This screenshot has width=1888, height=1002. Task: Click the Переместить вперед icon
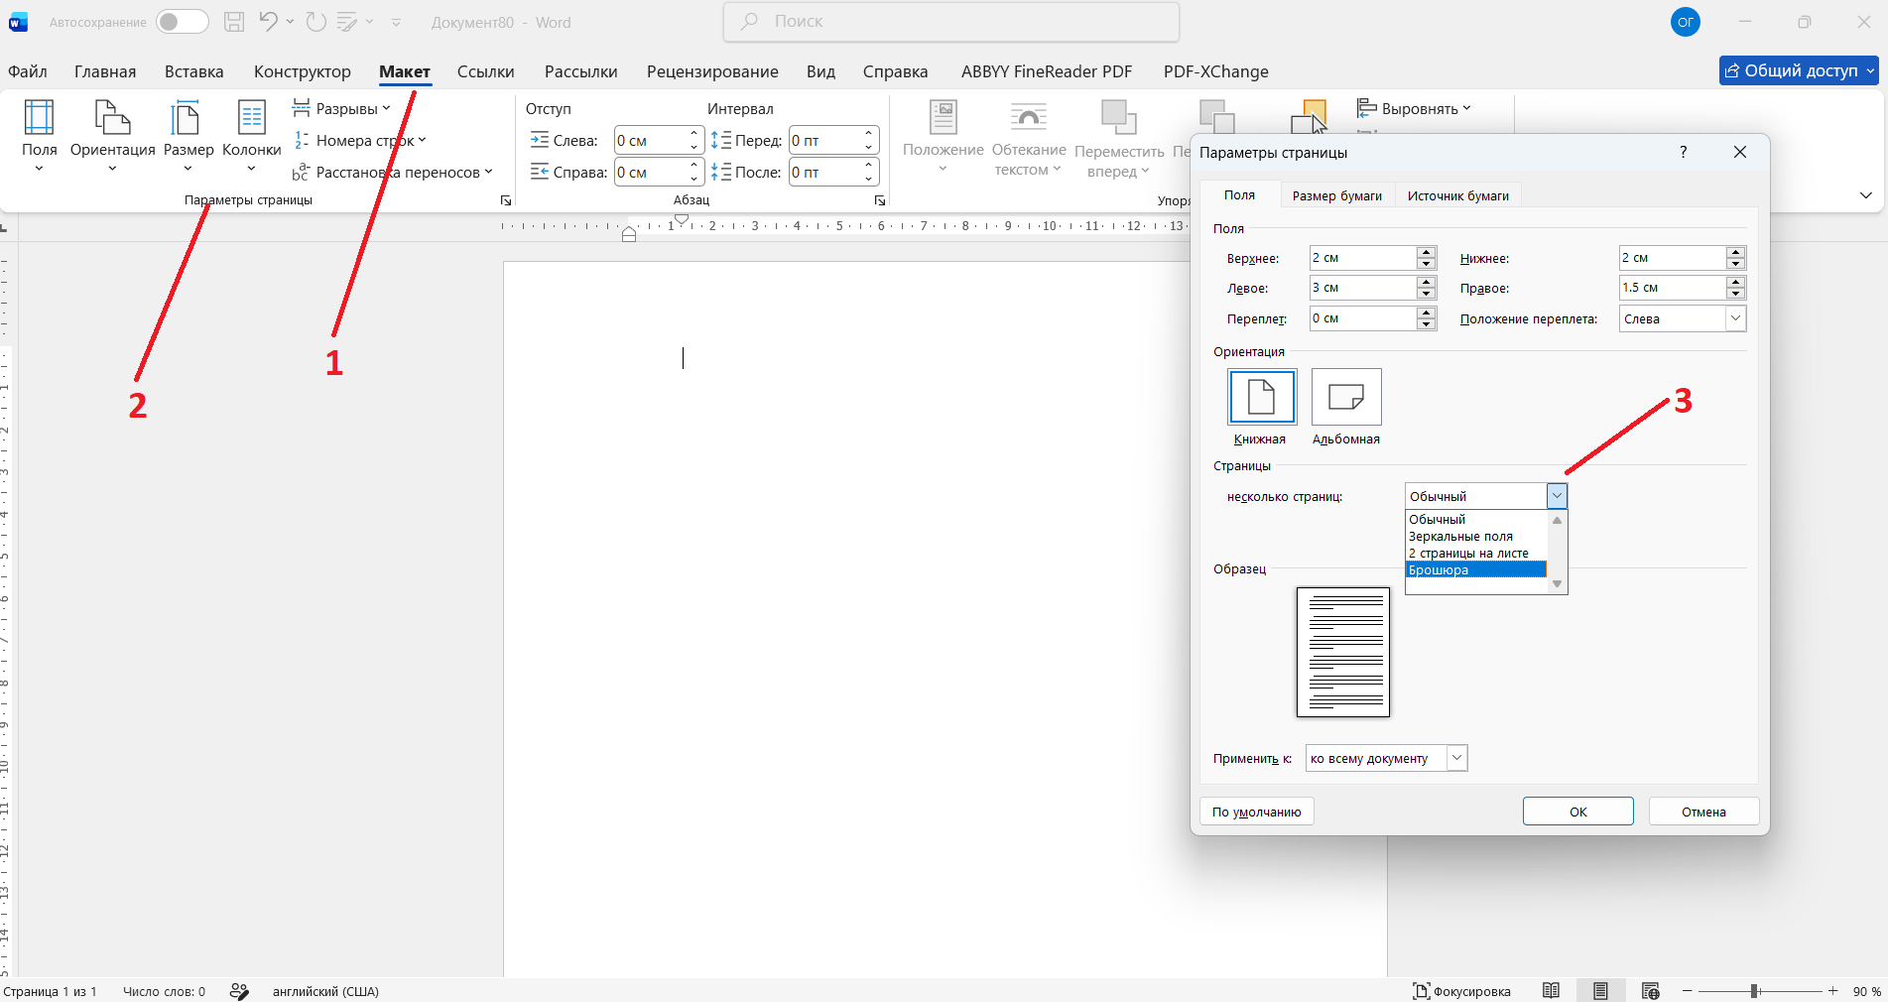(1119, 118)
